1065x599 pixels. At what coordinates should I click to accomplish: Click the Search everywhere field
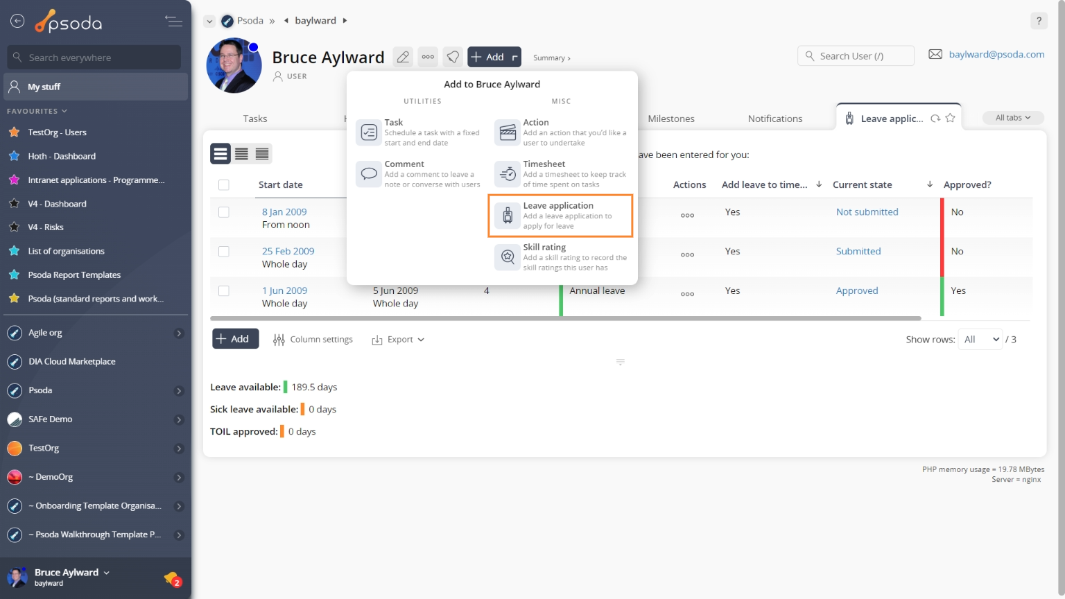click(94, 58)
